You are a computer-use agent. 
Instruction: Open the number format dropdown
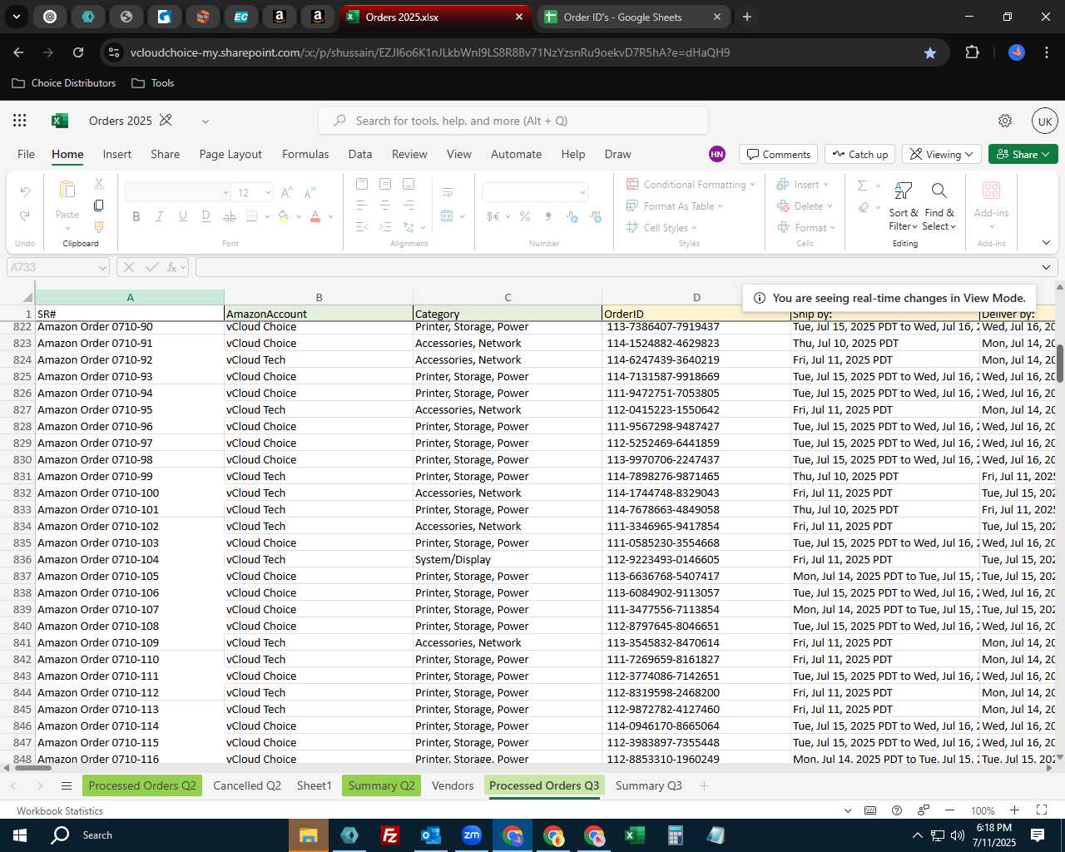click(582, 193)
